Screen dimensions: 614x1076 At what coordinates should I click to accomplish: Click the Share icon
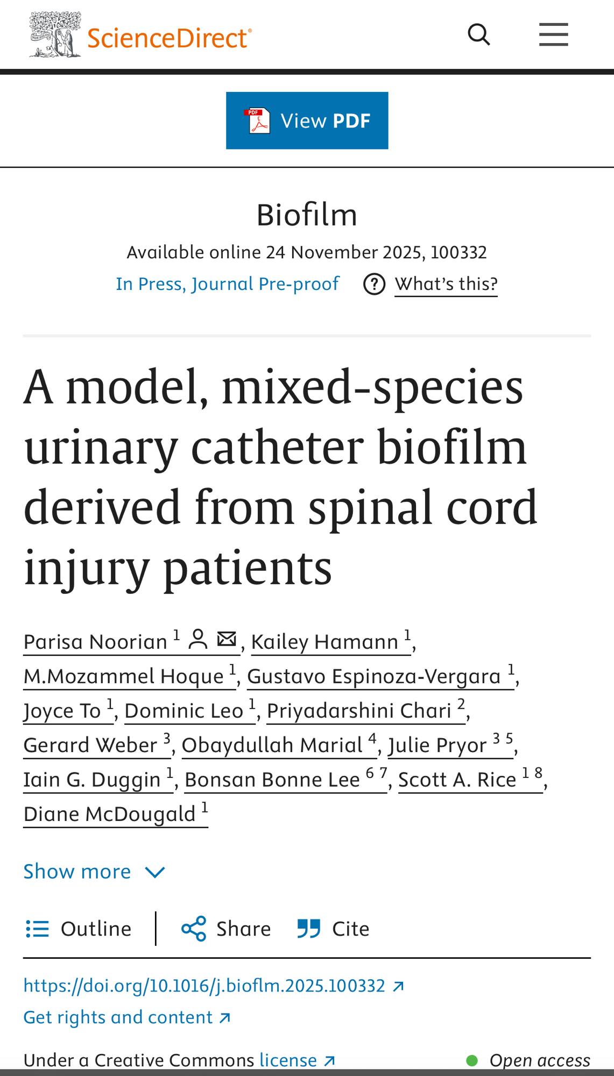[x=194, y=929]
